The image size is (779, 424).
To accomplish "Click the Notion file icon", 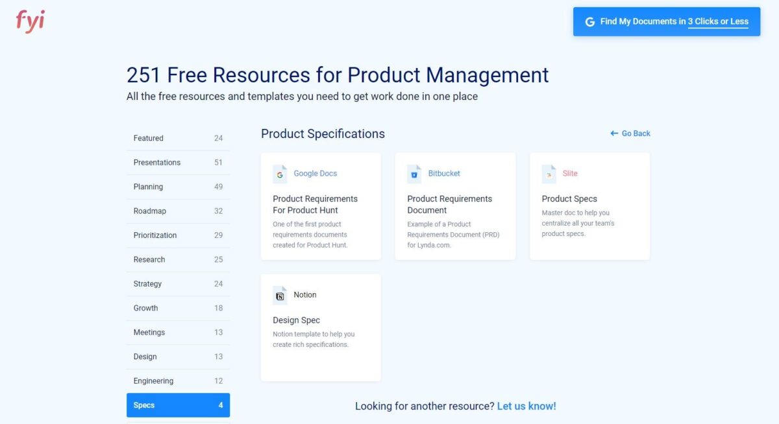I will [x=280, y=295].
